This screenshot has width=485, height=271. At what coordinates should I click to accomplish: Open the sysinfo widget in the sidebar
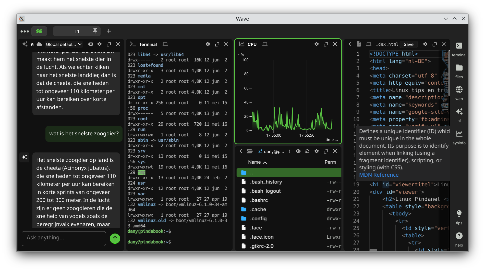(459, 137)
